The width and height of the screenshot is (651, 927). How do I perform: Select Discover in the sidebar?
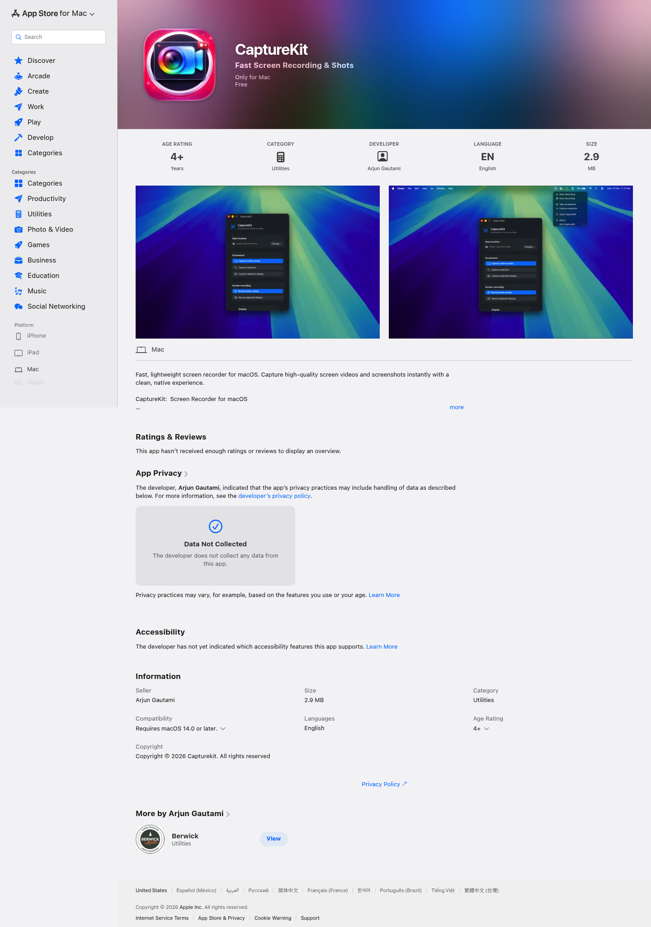click(x=59, y=61)
